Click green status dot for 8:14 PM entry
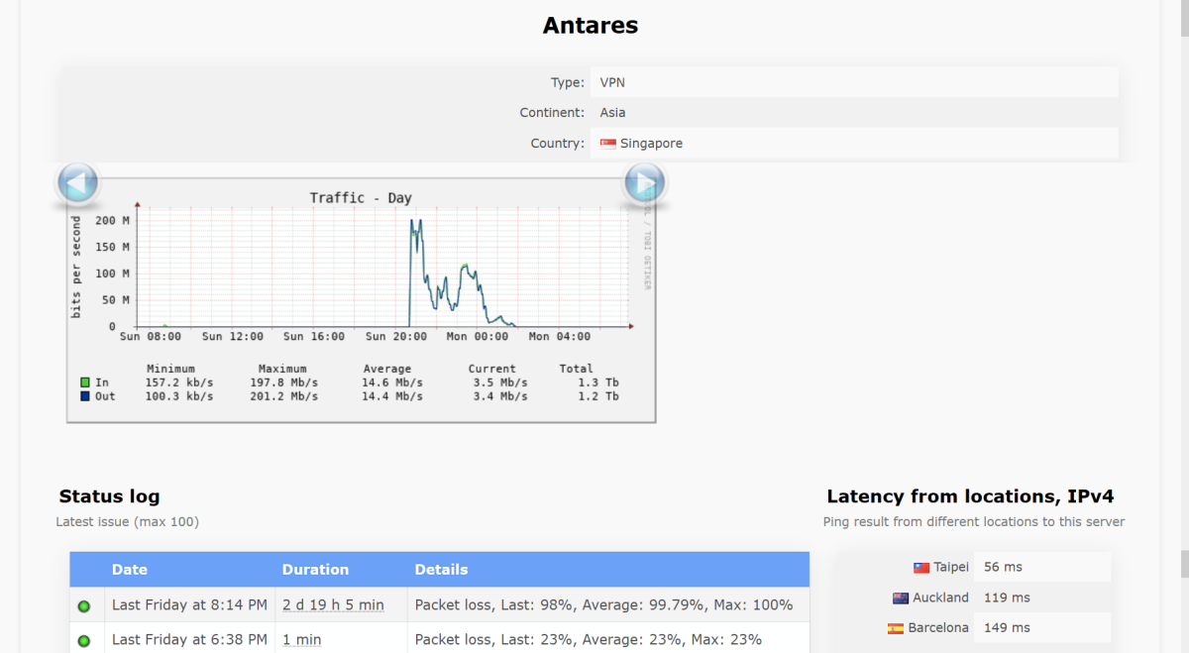Viewport: 1189px width, 653px height. point(83,605)
